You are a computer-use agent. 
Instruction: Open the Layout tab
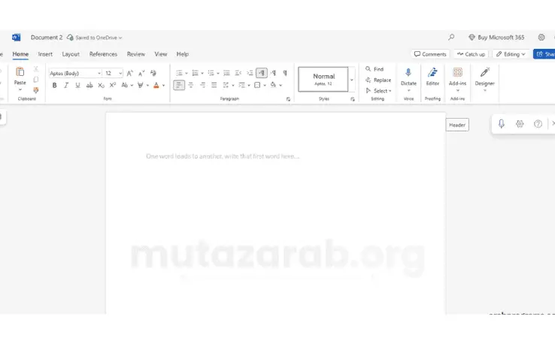tap(71, 54)
